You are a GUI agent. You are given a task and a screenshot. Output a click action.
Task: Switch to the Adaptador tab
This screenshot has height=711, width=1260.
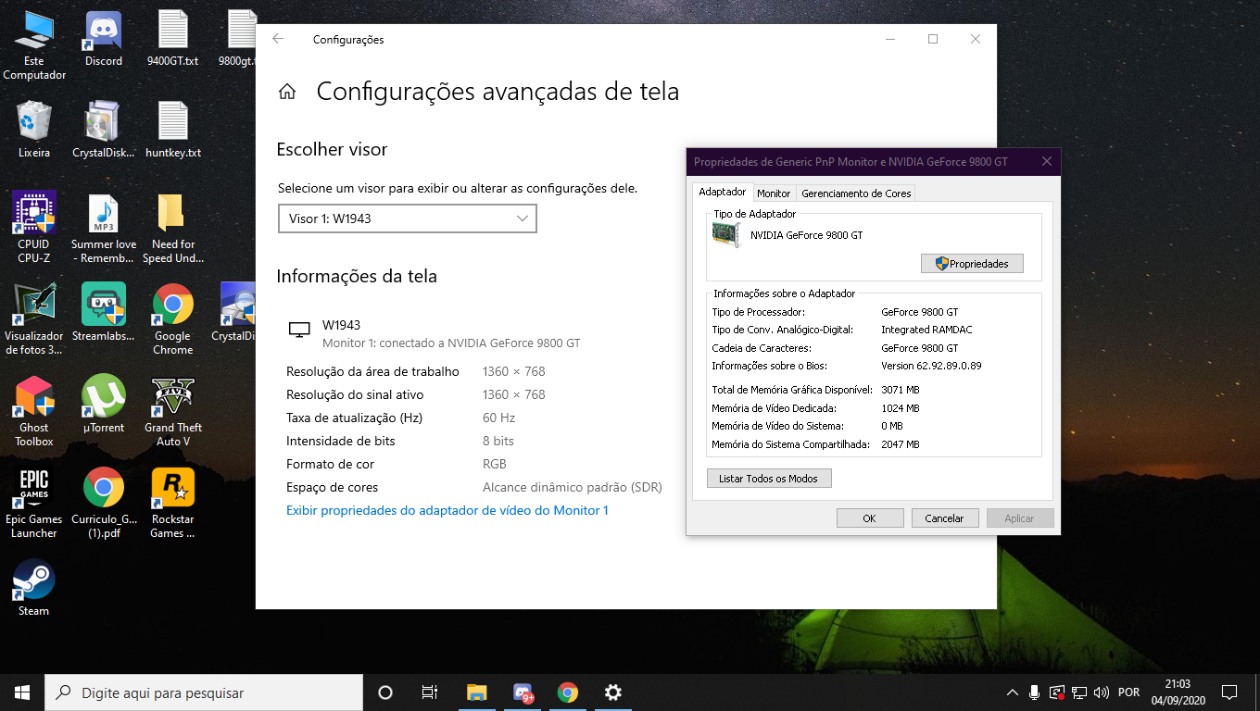click(x=723, y=192)
